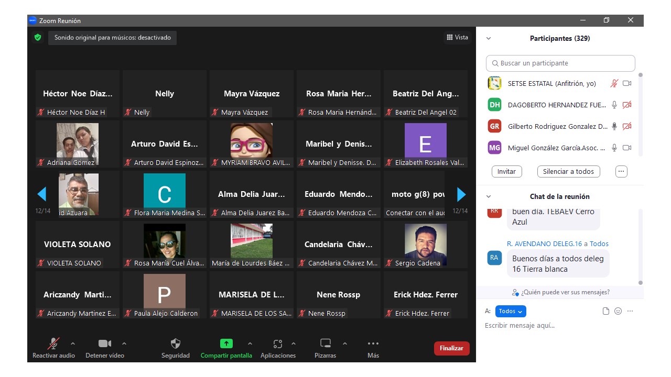Viewport: 671px width, 377px height.
Task: Click the participants list scrollbar
Action: click(x=640, y=114)
